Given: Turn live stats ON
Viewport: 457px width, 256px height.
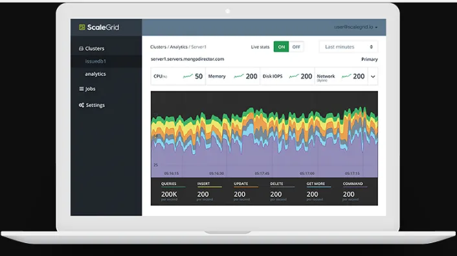Looking at the screenshot, I should click(x=281, y=47).
